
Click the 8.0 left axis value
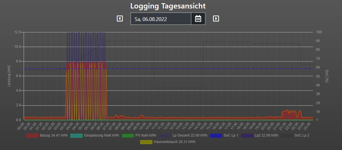(x=18, y=61)
